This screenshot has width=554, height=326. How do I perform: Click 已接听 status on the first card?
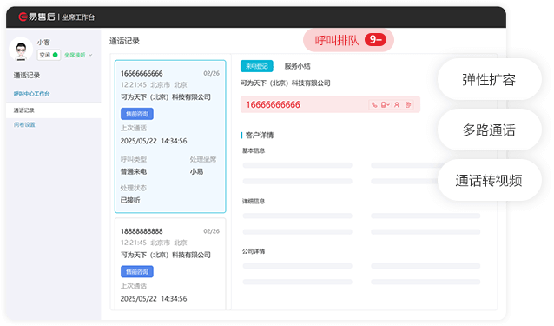click(x=130, y=200)
